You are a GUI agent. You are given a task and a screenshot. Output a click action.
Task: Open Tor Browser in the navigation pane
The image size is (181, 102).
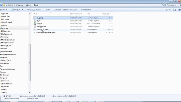pos(5,75)
